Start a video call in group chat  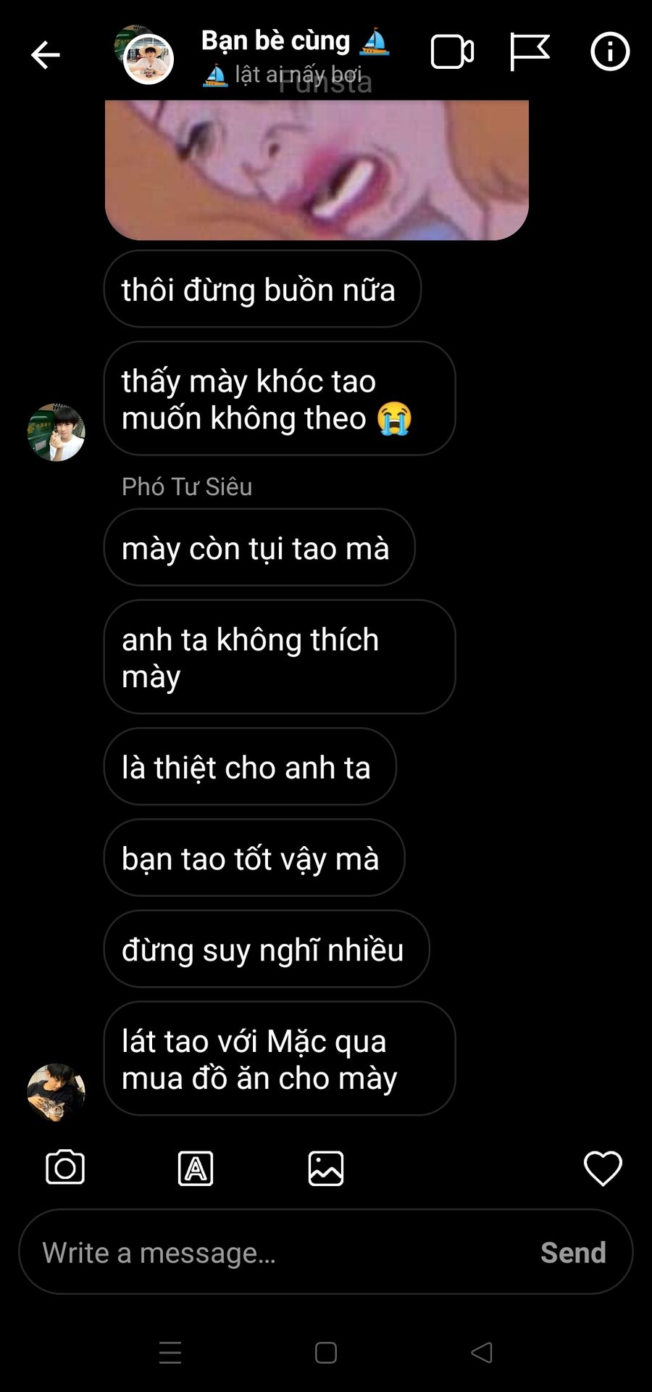453,52
